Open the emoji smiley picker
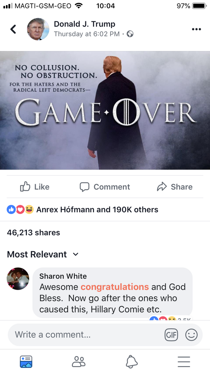Image resolution: width=210 pixels, height=374 pixels. (191, 335)
